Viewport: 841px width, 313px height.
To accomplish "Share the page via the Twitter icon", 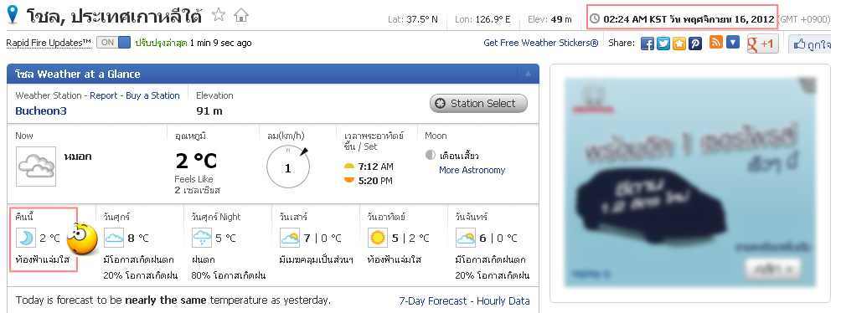I will [663, 44].
